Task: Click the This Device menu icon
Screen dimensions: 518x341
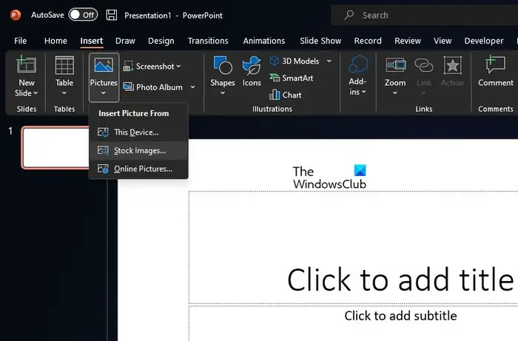Action: pos(103,132)
